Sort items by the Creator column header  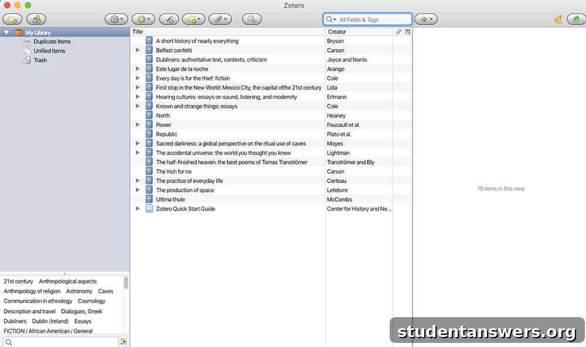tap(359, 32)
